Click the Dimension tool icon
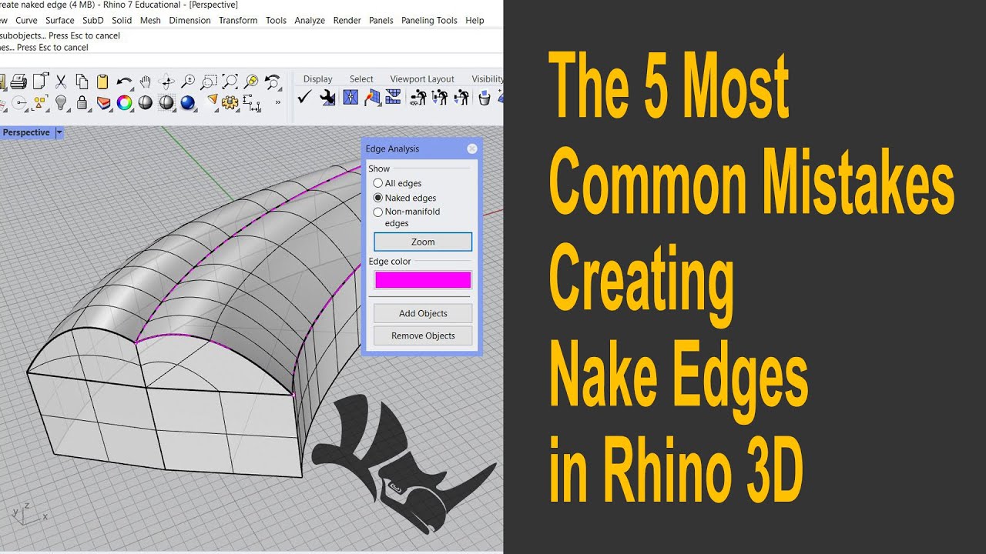 (251, 102)
